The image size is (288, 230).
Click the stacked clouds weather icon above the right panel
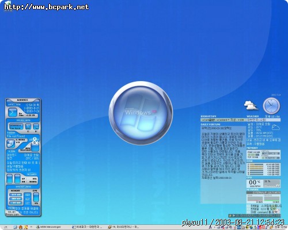point(251,105)
